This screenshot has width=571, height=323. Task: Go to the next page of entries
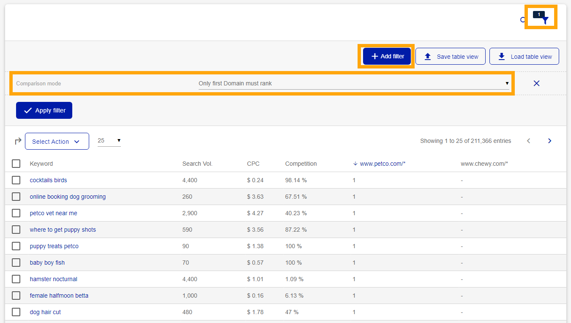coord(549,141)
